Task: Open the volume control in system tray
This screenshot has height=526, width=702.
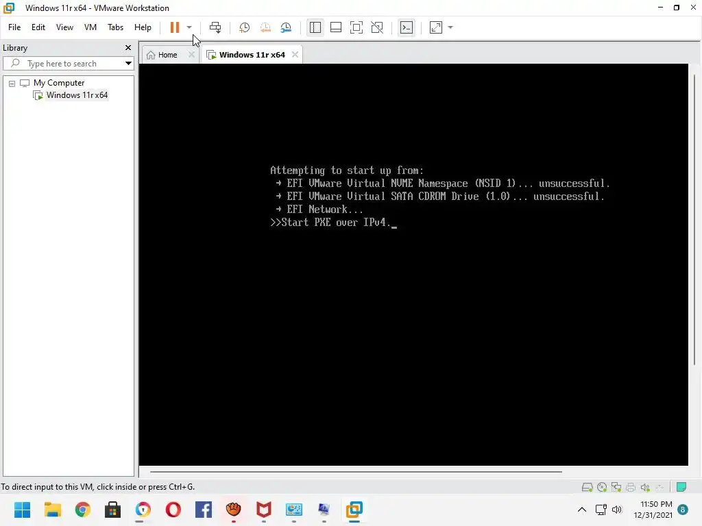Action: coord(617,510)
